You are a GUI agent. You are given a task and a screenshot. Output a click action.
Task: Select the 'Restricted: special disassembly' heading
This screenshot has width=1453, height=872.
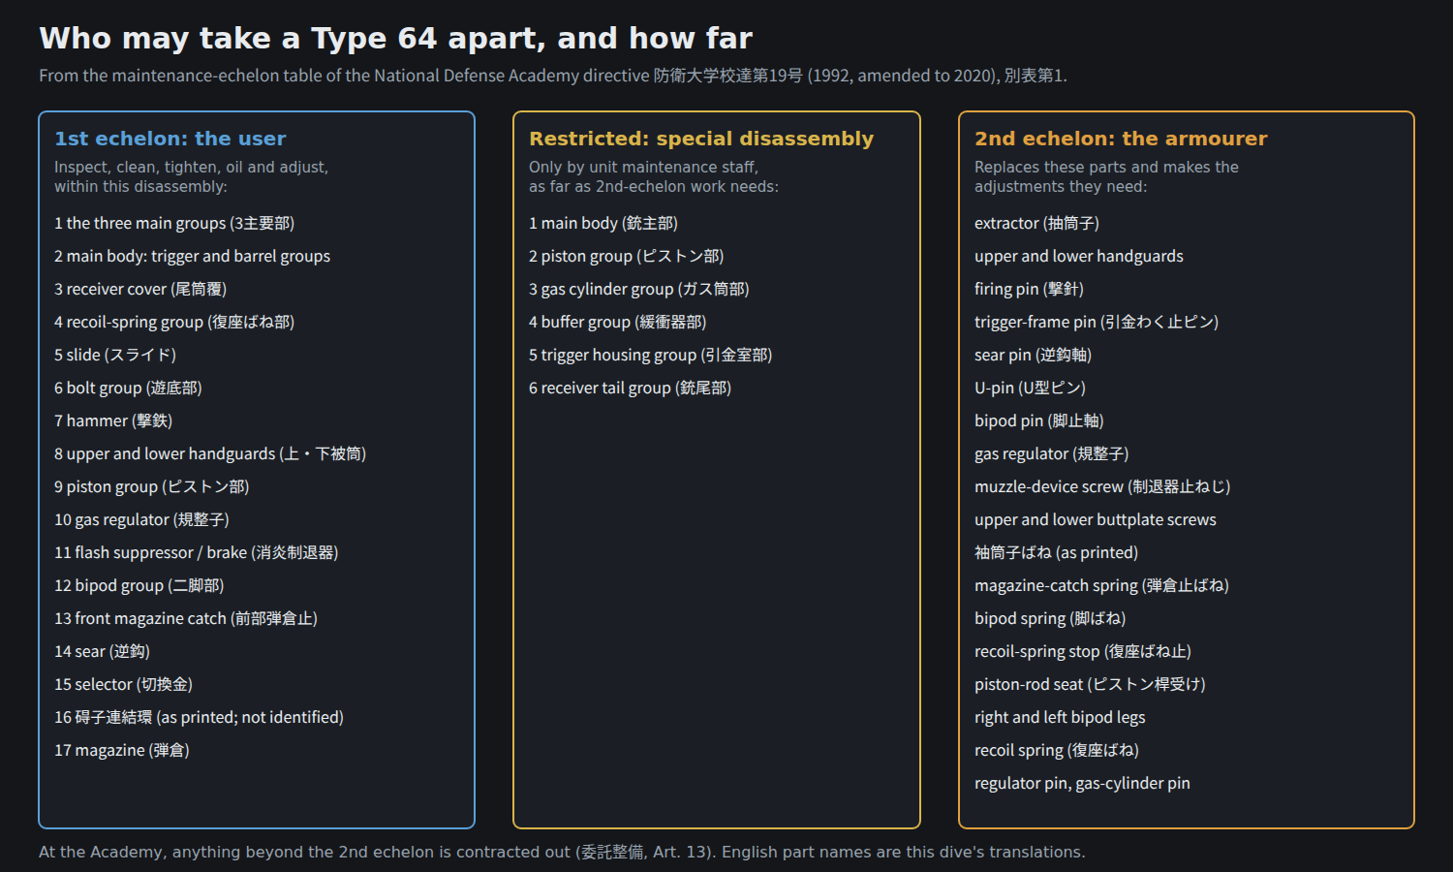pyautogui.click(x=701, y=139)
